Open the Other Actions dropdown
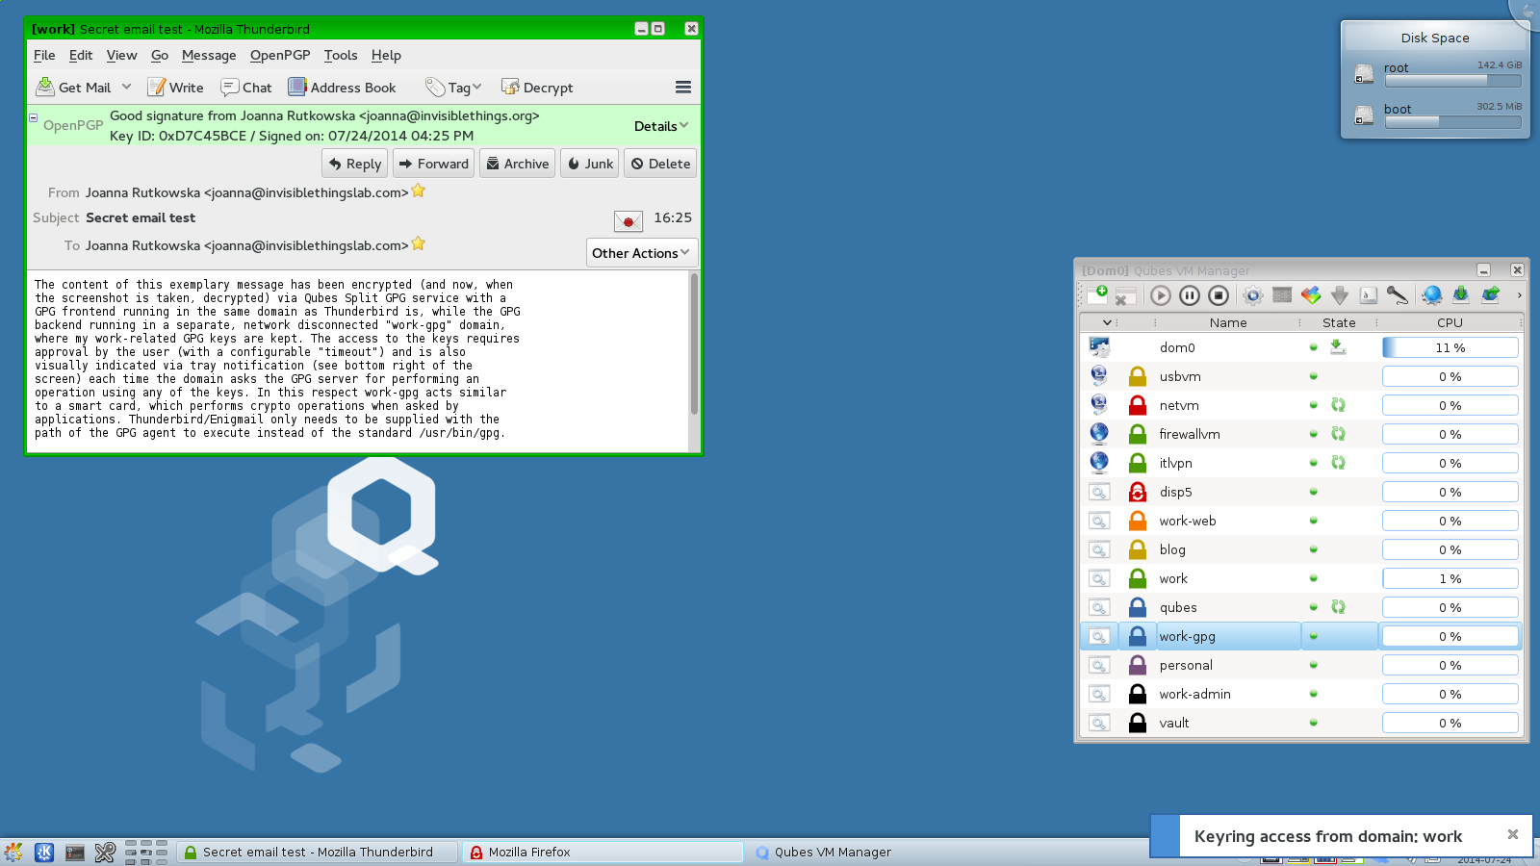 point(641,253)
